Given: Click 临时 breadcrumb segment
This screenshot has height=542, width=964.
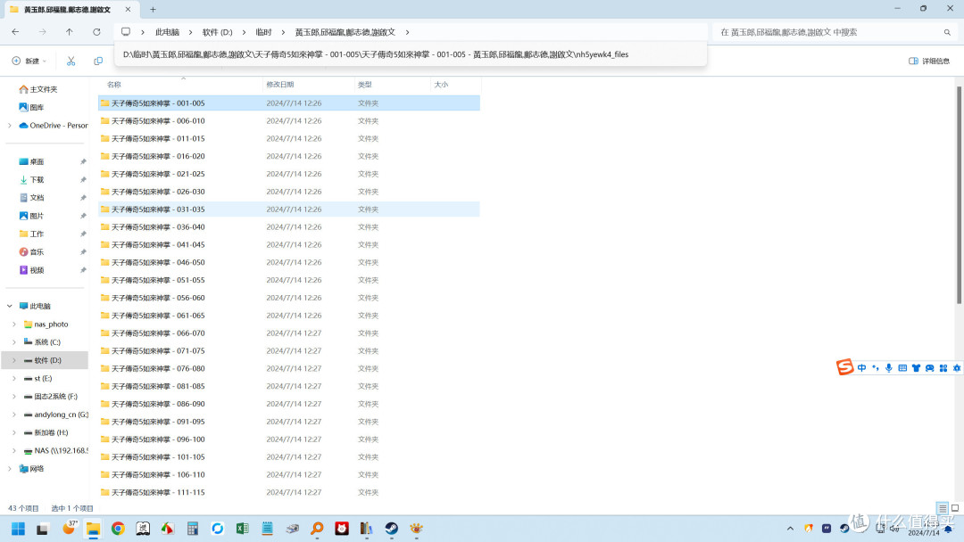Looking at the screenshot, I should pos(263,32).
